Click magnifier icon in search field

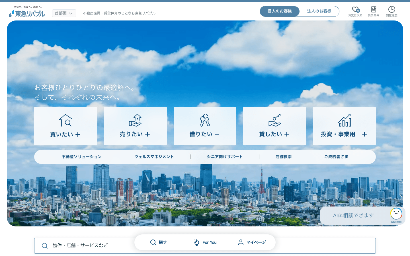pos(45,246)
